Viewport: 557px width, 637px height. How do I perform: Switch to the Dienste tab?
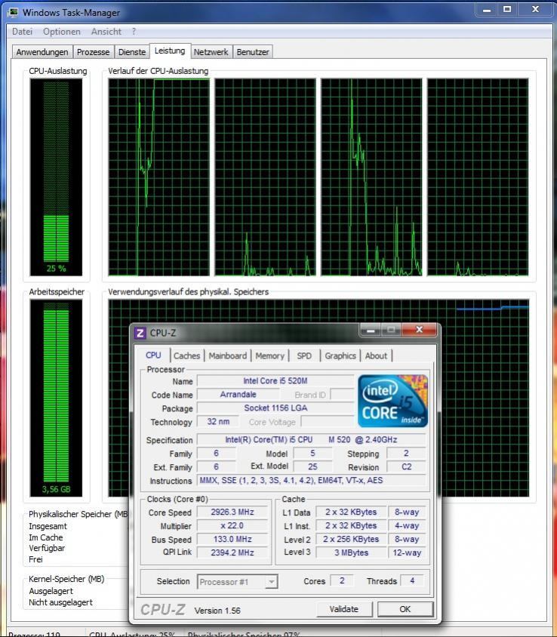(x=132, y=52)
